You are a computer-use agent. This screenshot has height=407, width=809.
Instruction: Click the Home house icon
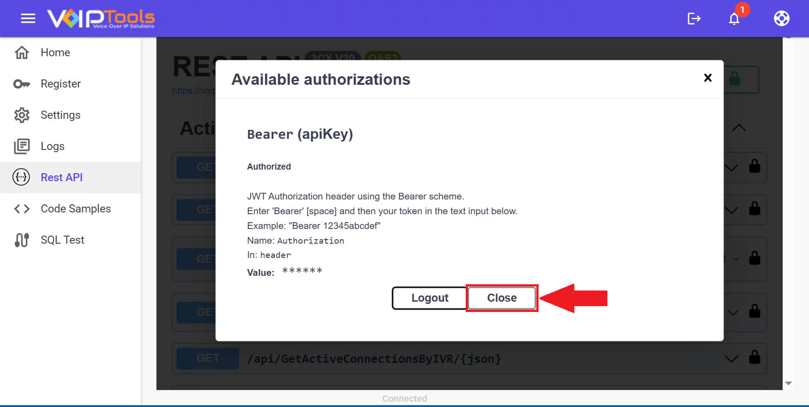click(22, 53)
